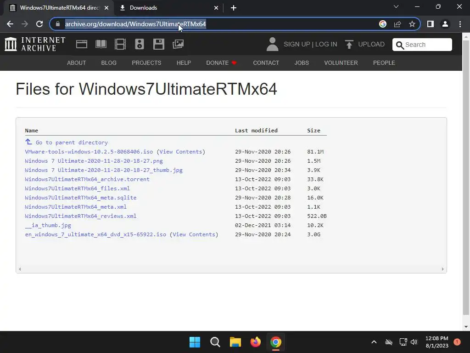Click the Internet Archive Search field
Viewport: 470px width, 353px height.
pyautogui.click(x=422, y=45)
